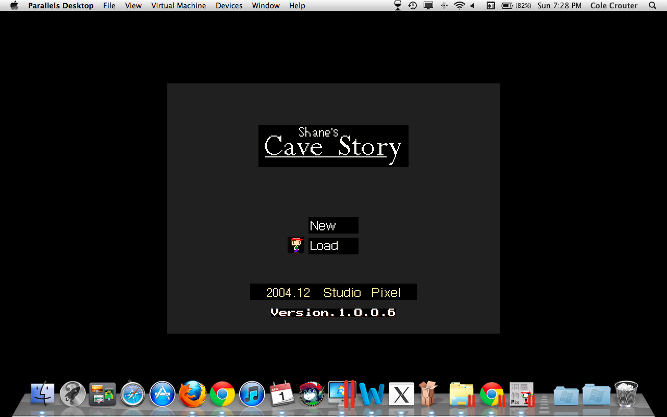Open Spotlight search magnifier
Image resolution: width=667 pixels, height=417 pixels.
tap(652, 6)
